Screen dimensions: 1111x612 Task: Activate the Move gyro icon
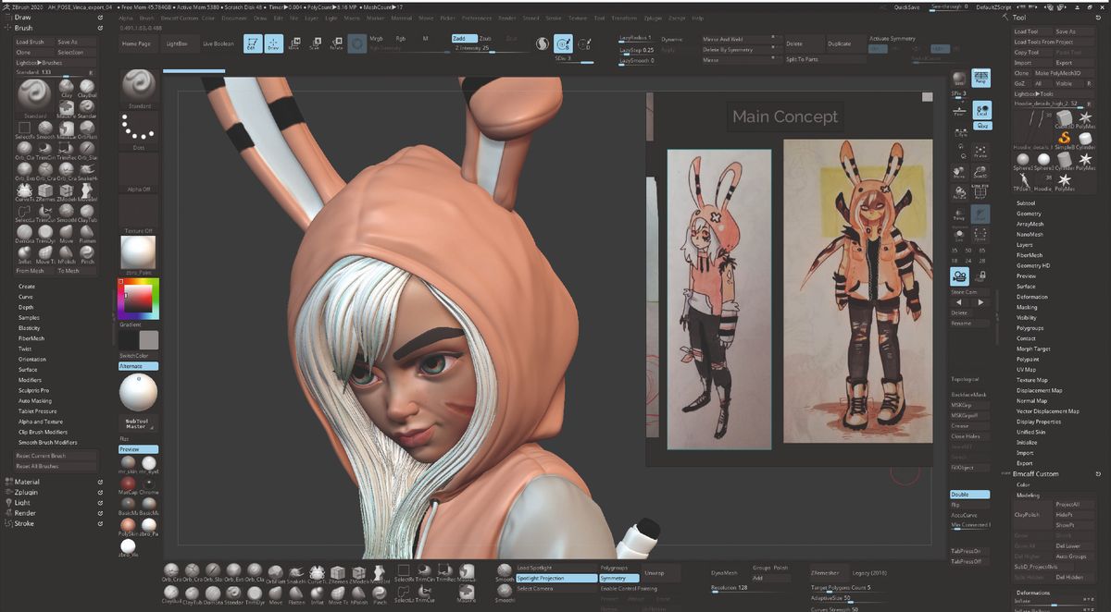[x=294, y=42]
